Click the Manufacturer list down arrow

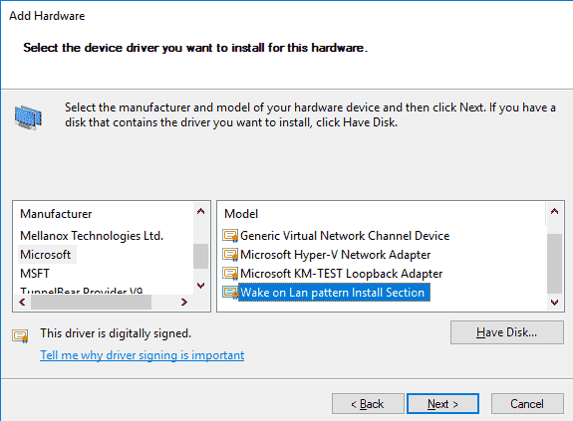pos(200,286)
